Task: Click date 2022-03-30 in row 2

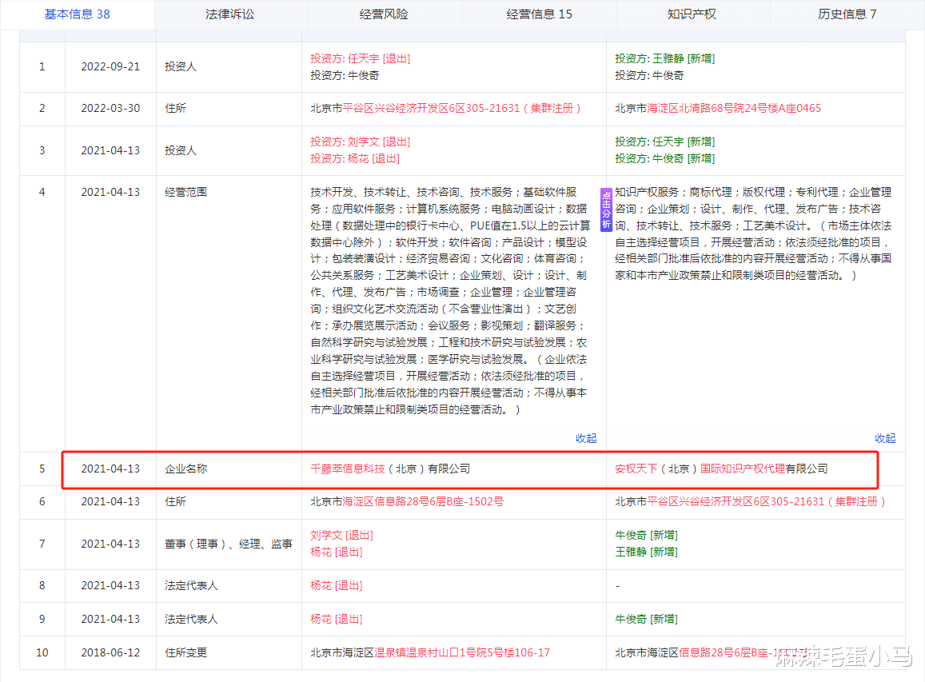Action: click(x=110, y=109)
